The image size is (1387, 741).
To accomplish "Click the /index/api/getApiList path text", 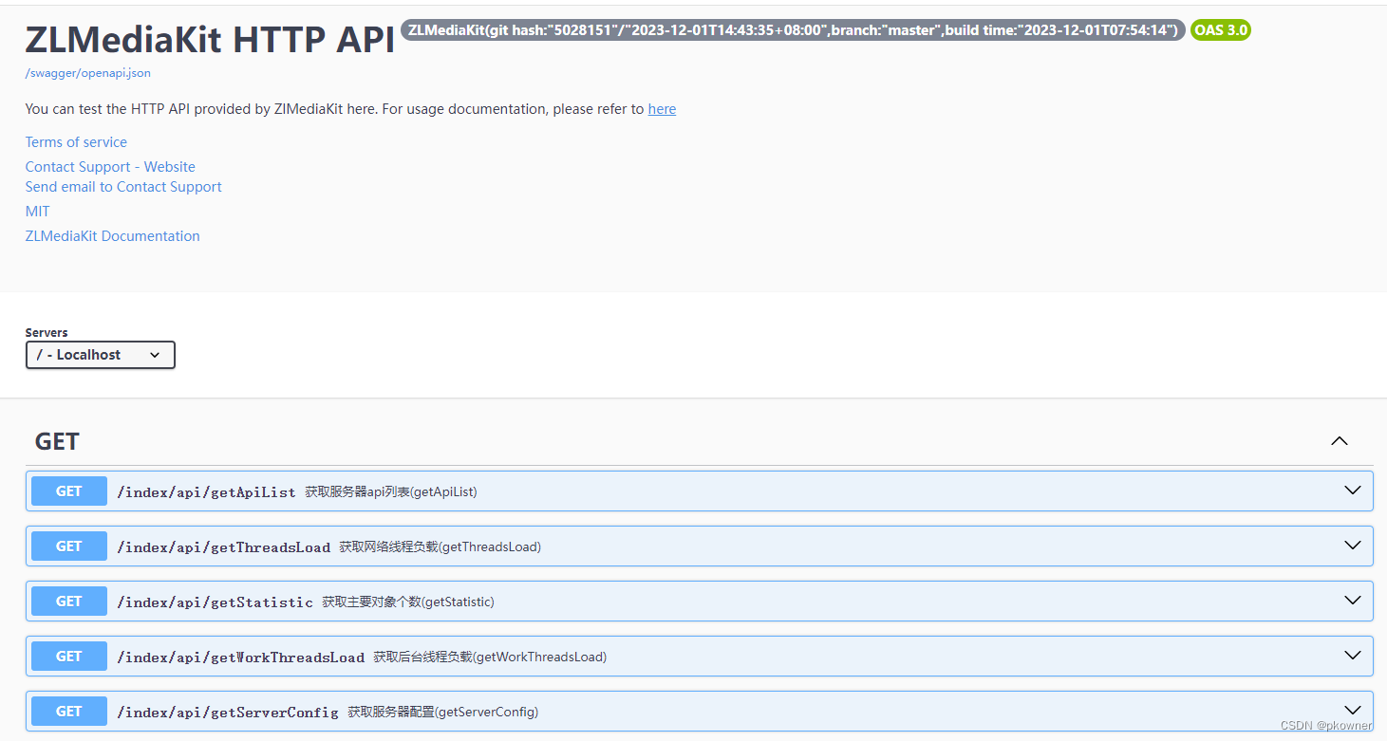I will [206, 492].
